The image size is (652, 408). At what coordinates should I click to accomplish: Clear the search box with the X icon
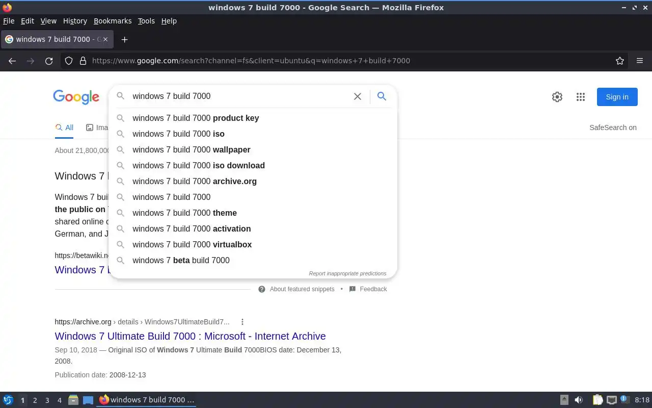click(x=358, y=96)
